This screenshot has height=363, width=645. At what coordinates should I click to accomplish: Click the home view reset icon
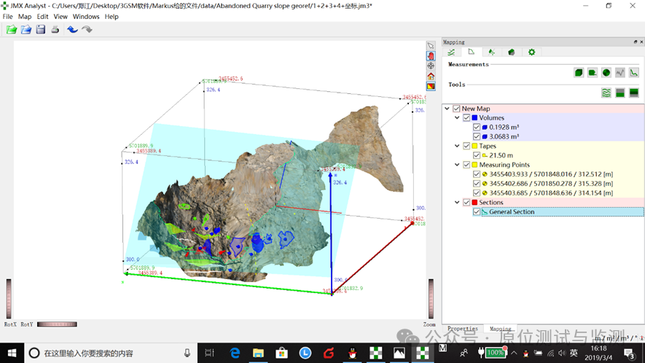(x=431, y=76)
